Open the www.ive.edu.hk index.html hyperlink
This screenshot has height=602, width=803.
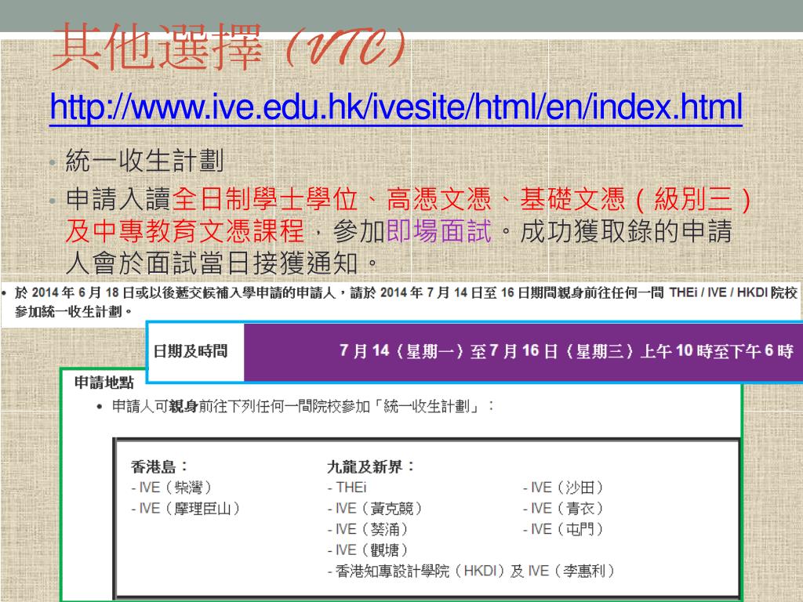(396, 107)
